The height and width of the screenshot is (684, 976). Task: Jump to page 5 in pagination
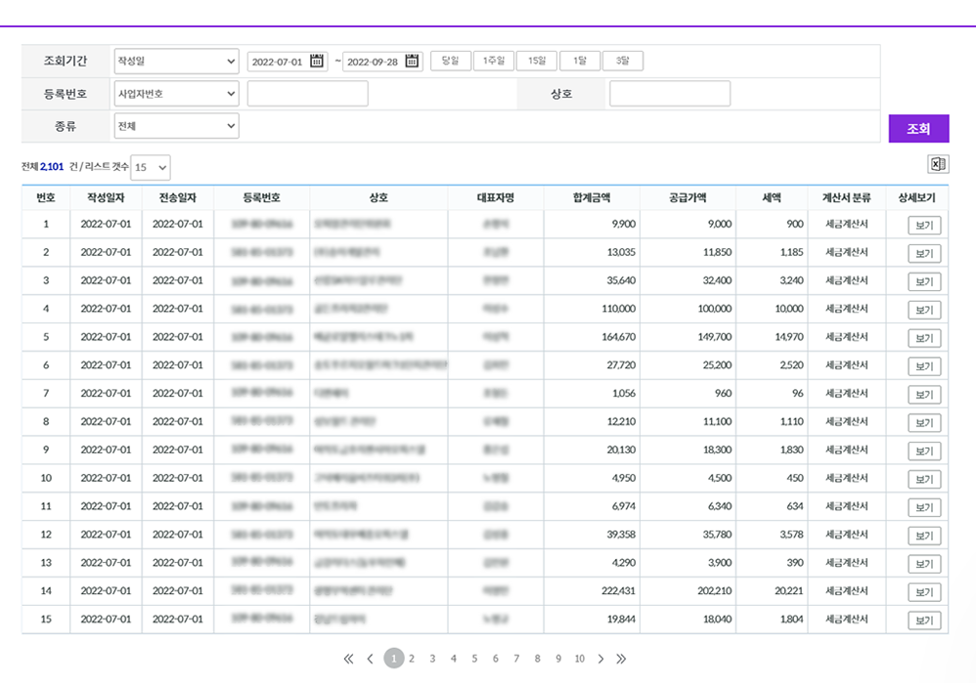tap(474, 659)
